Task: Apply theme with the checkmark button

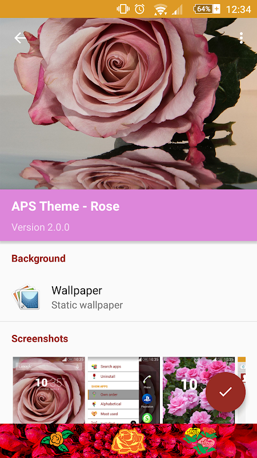Action: (226, 392)
